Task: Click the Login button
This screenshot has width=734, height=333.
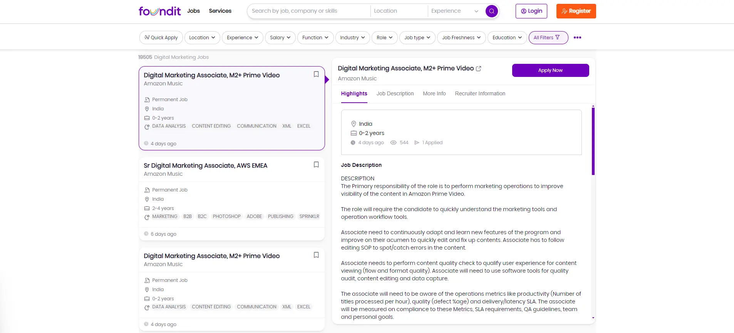Action: coord(531,11)
